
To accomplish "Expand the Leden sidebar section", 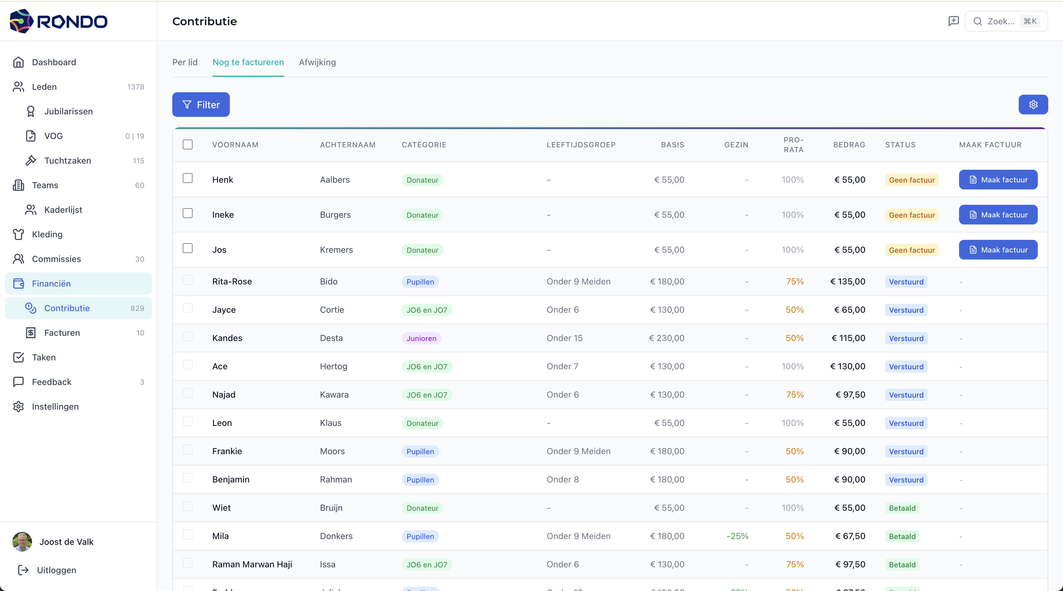I will point(44,87).
